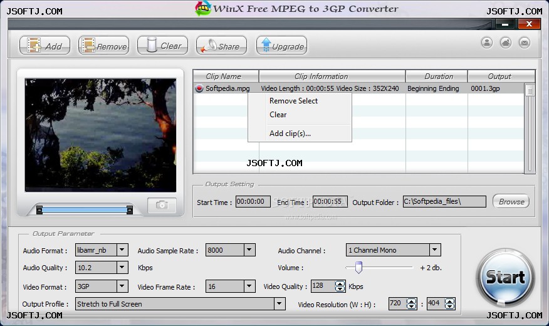Image resolution: width=549 pixels, height=326 pixels.
Task: Increase video resolution width value
Action: [x=411, y=301]
